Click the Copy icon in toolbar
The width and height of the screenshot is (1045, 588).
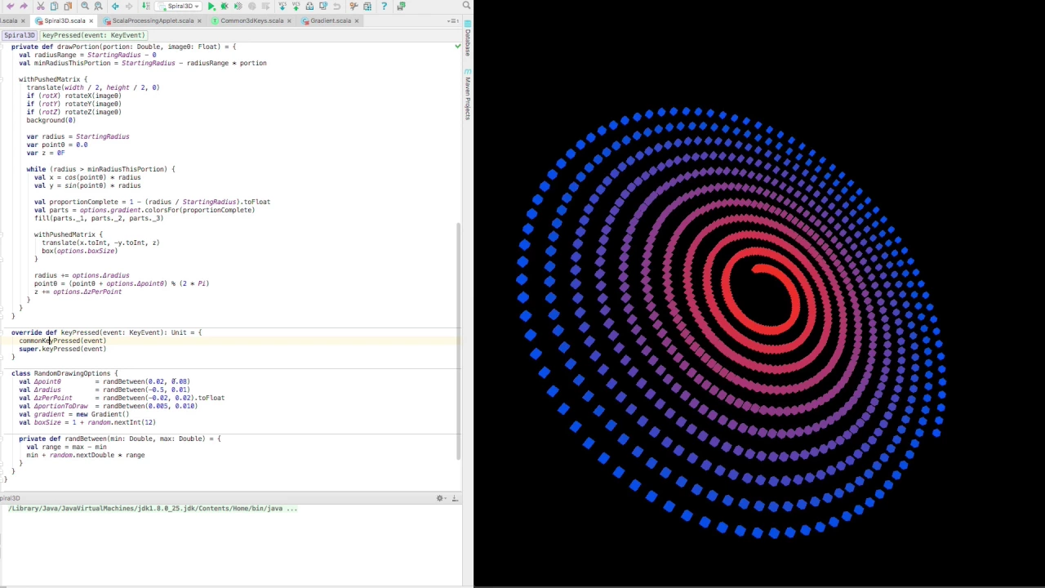pyautogui.click(x=54, y=6)
